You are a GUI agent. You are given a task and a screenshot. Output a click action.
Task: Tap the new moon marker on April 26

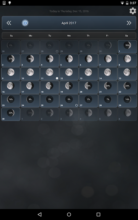[x=76, y=105]
